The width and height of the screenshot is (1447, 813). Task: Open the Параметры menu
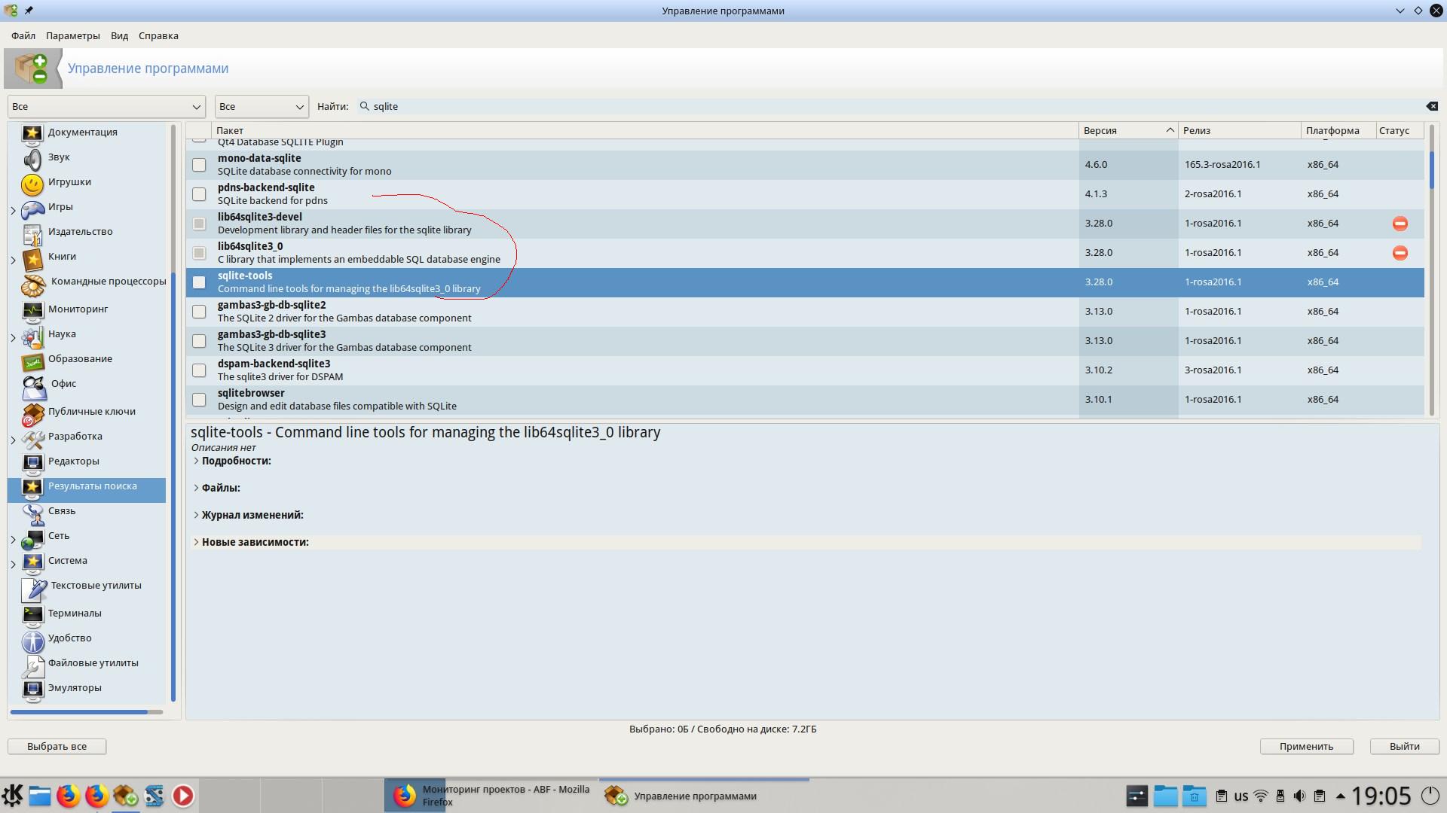72,35
